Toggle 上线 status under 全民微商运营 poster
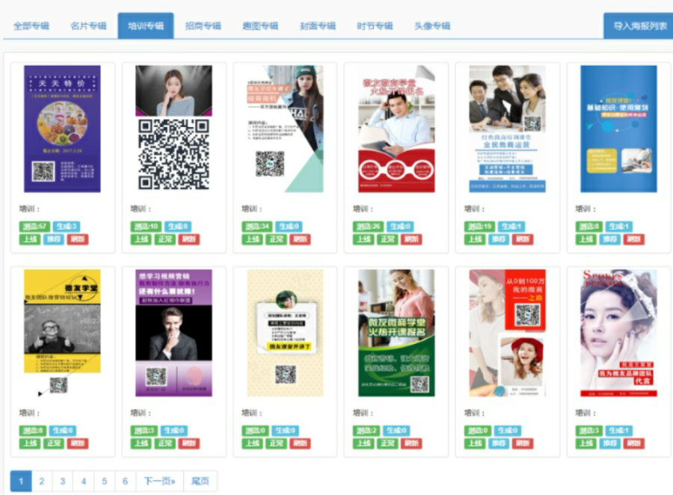This screenshot has height=495, width=673. click(475, 239)
